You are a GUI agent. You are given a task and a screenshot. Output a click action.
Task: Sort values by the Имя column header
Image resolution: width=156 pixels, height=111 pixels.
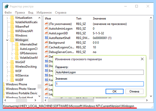(48, 19)
